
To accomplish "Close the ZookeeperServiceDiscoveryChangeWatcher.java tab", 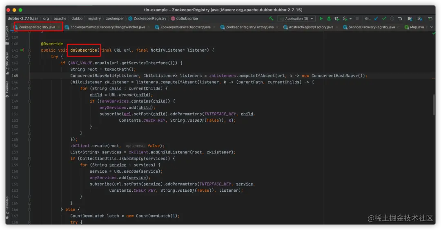I will tap(149, 27).
